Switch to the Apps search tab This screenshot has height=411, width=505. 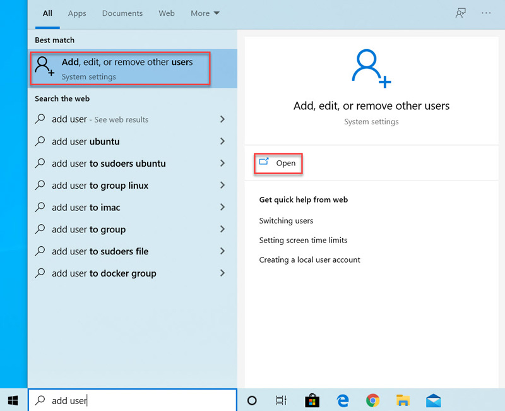click(77, 13)
